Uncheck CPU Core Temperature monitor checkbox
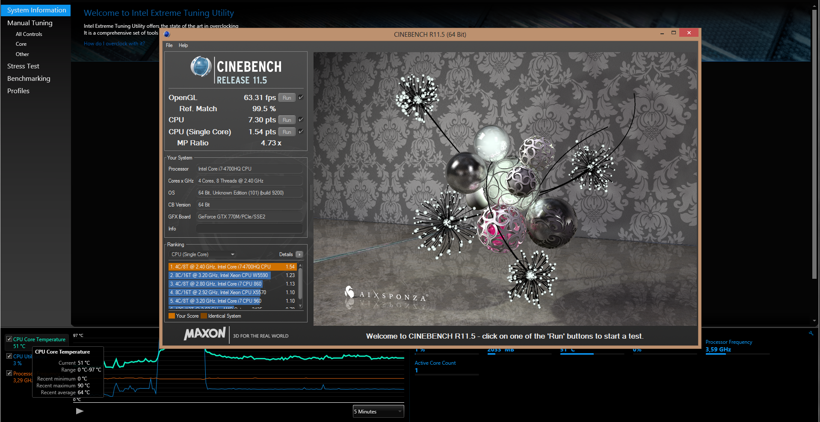The width and height of the screenshot is (820, 422). coord(9,339)
